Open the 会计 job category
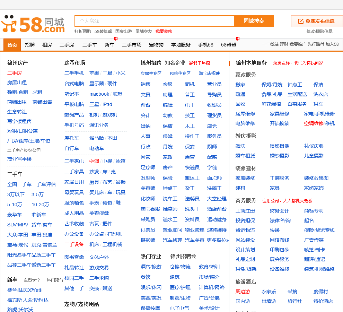 tap(146, 115)
